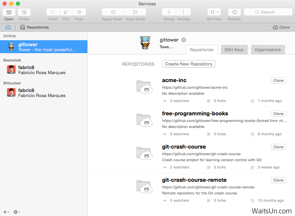Click the Fetch toolbar icon
Image resolution: width=295 pixels, height=216 pixels.
pyautogui.click(x=53, y=12)
